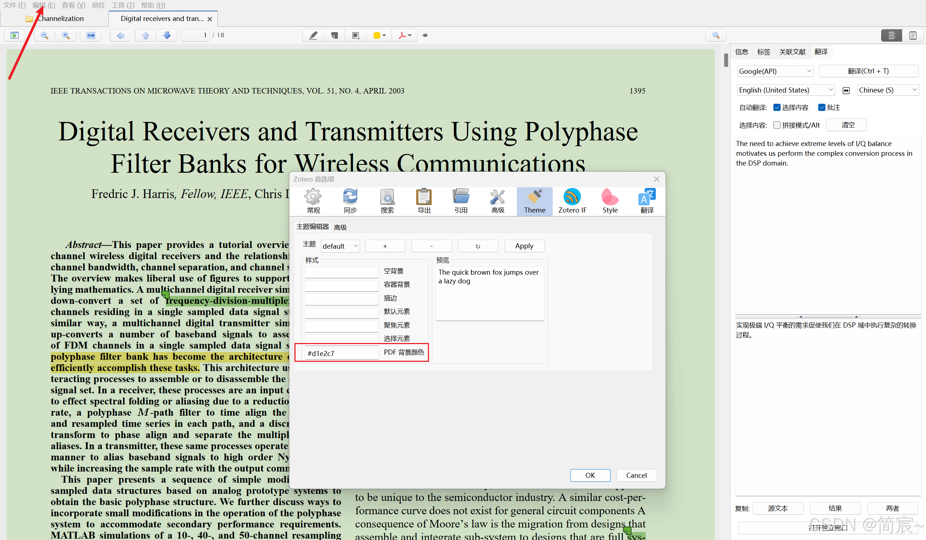Switch to the 关联文献 tab

coord(792,52)
